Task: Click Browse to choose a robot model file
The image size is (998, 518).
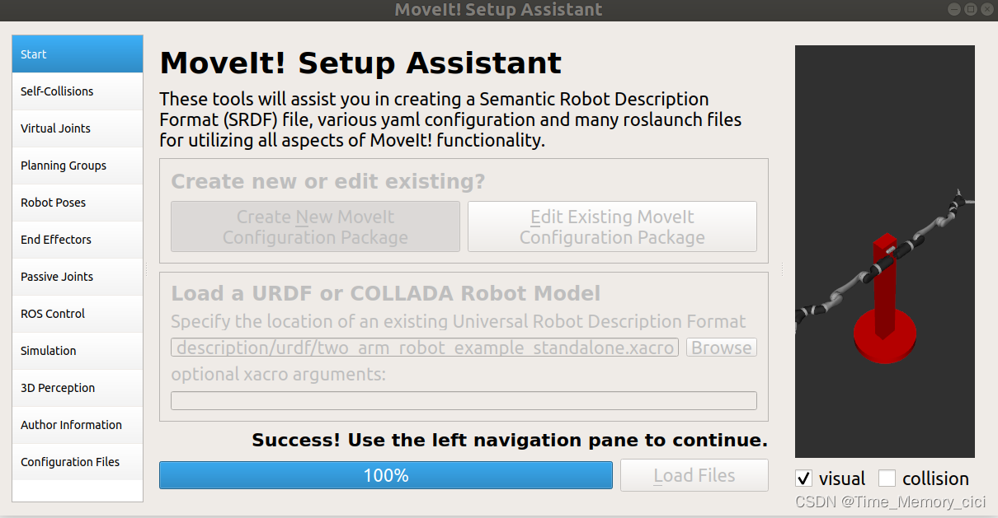Action: [x=721, y=347]
